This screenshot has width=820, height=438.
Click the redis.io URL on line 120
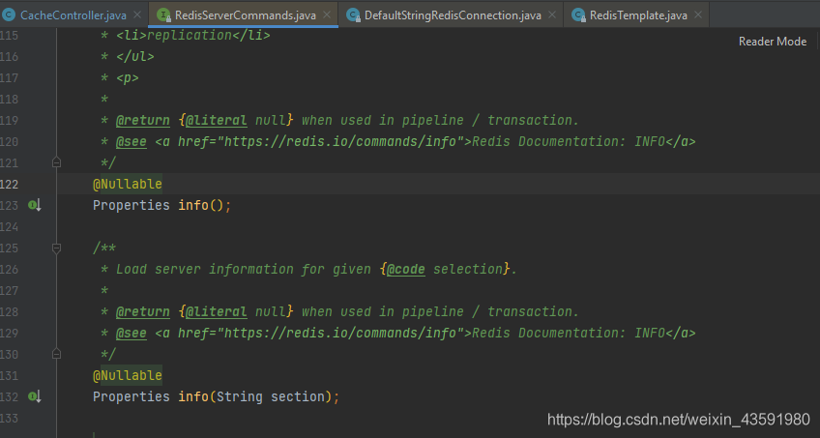click(338, 141)
